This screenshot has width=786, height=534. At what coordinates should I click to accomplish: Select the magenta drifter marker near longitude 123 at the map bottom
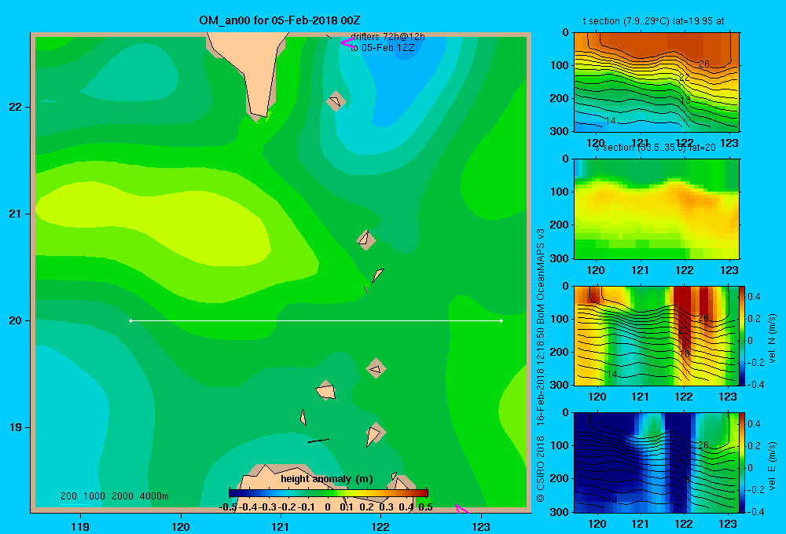coord(461,509)
